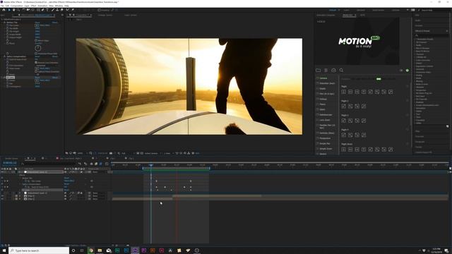Select the Type tool
452x254 pixels.
click(x=47, y=10)
